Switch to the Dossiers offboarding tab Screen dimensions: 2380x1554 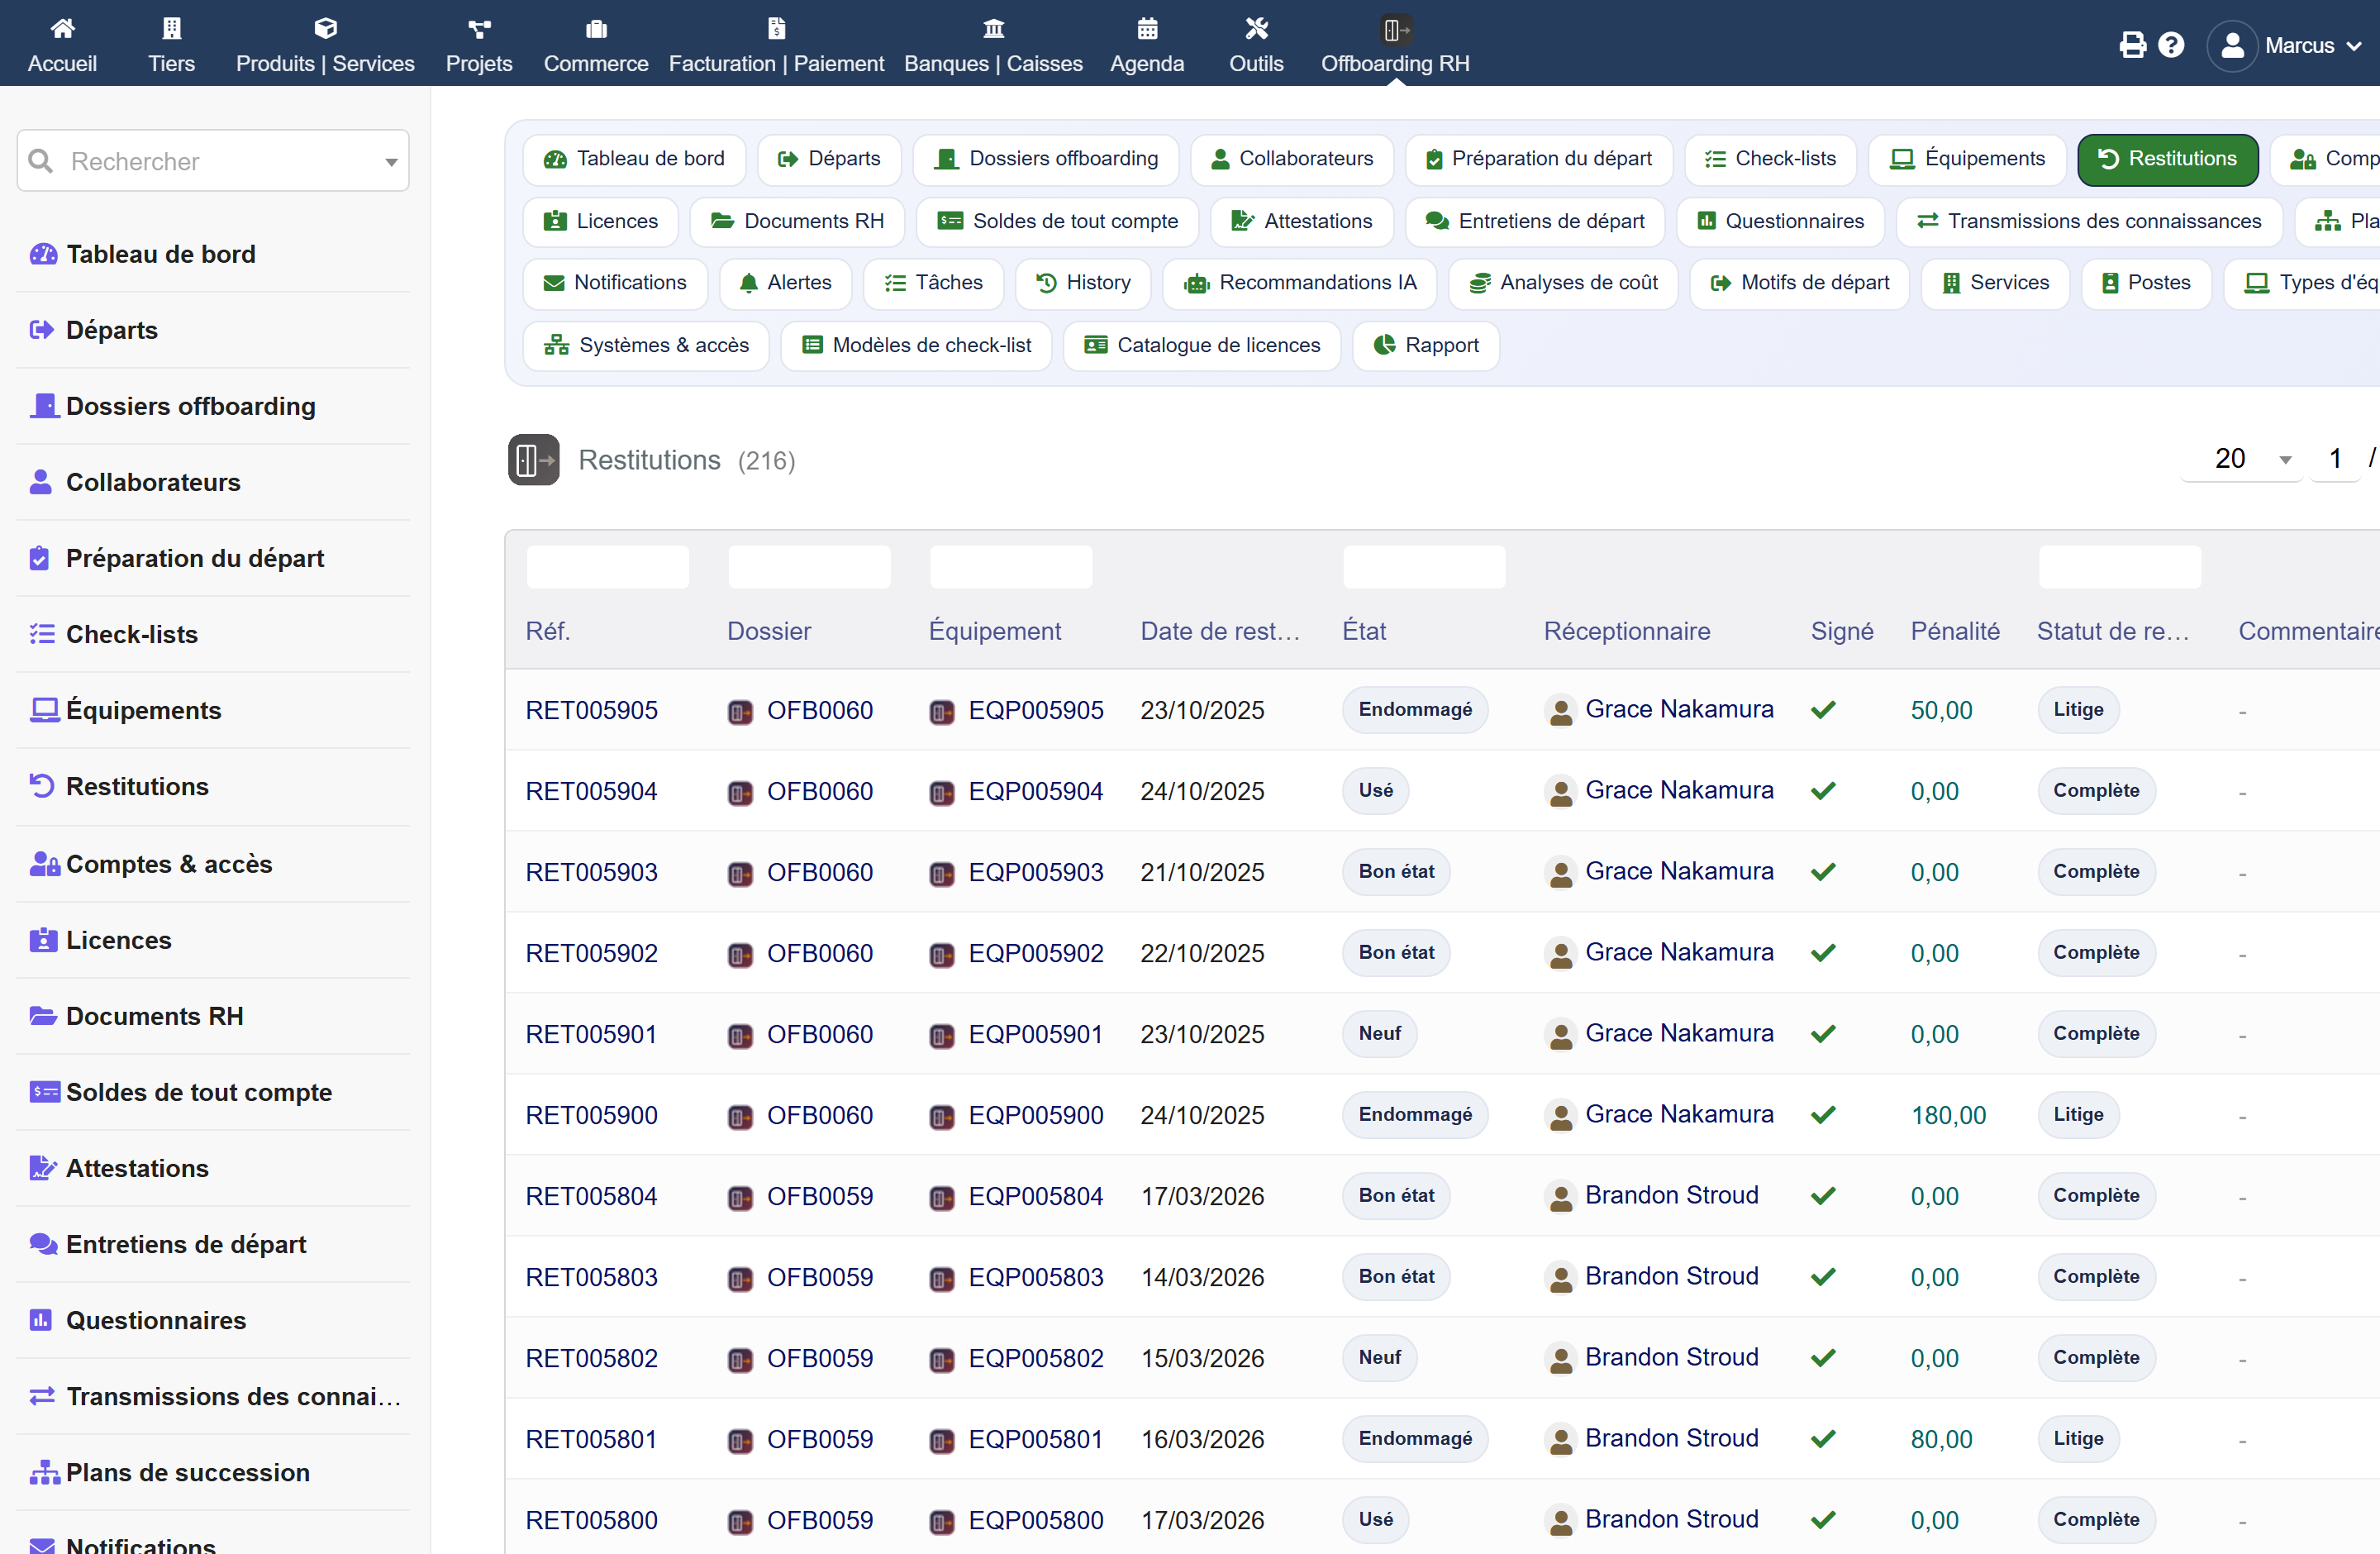pyautogui.click(x=1045, y=159)
